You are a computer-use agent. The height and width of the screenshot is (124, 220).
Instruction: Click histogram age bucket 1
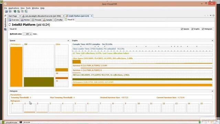pos(30,108)
